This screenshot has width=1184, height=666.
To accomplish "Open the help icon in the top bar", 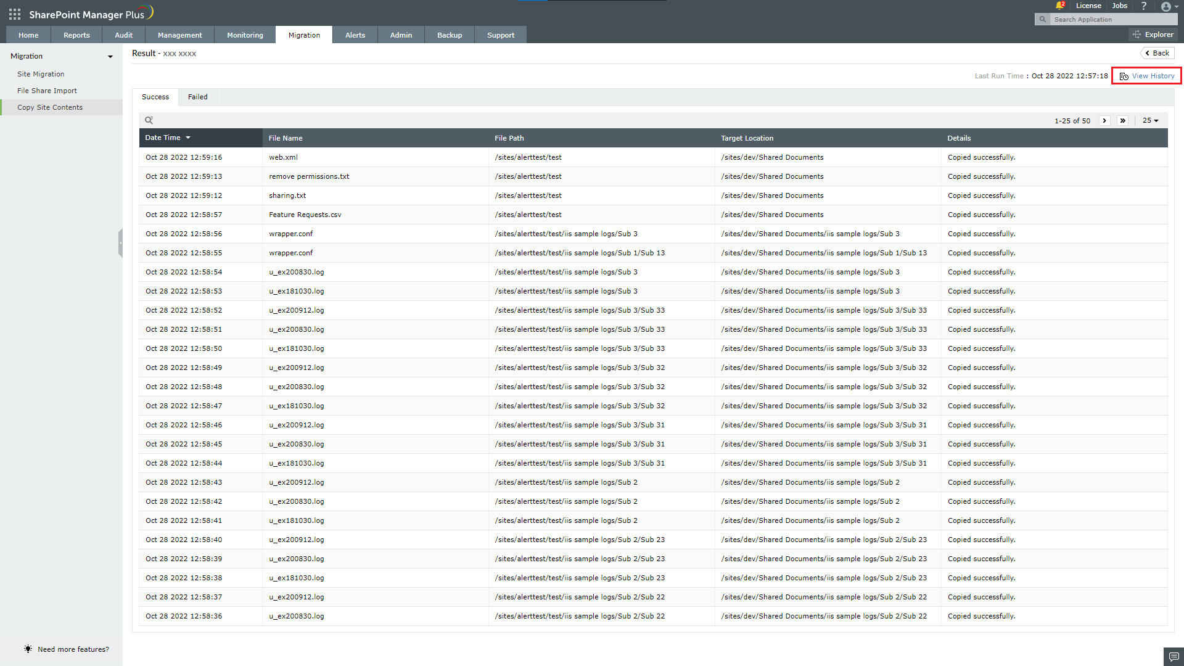I will pyautogui.click(x=1144, y=6).
